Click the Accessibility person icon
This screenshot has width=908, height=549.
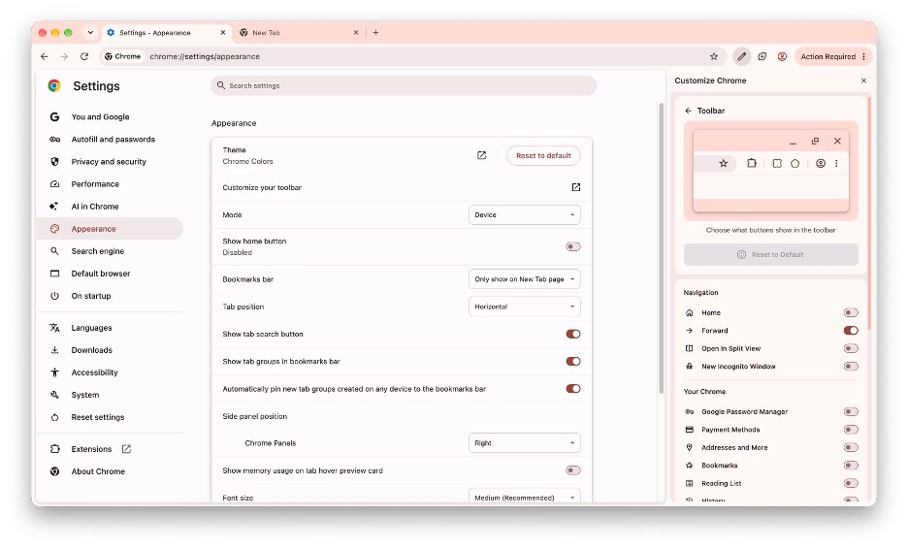pos(54,372)
